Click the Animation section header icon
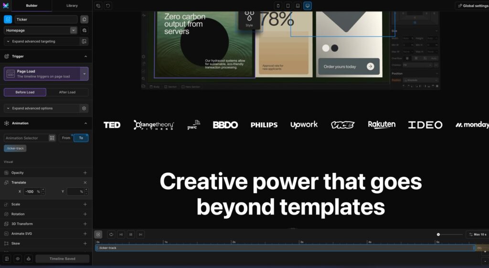 pyautogui.click(x=7, y=123)
